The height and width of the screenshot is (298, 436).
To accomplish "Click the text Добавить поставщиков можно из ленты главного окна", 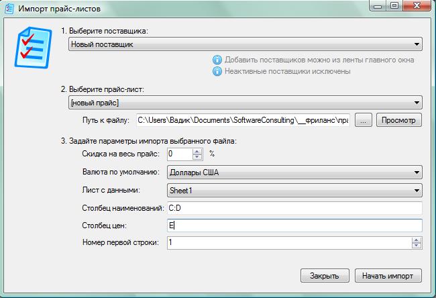I will 319,60.
